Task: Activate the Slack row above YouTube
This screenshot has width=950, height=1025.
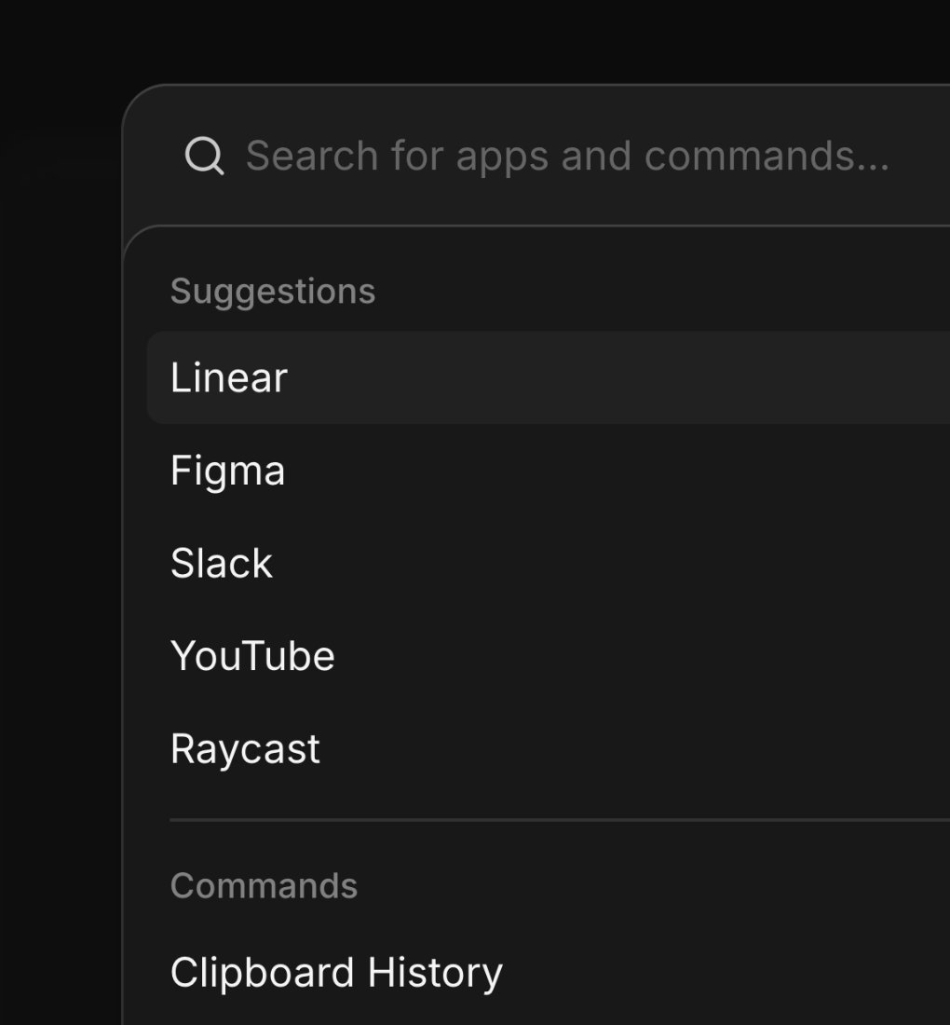Action: [x=549, y=563]
